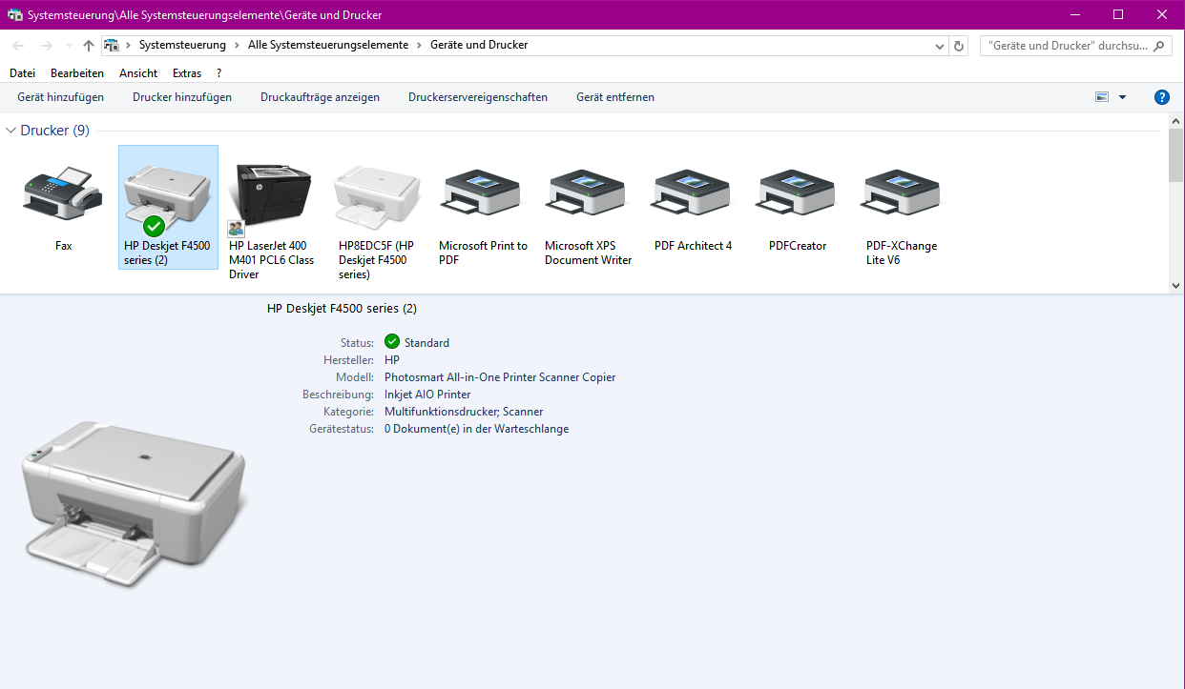This screenshot has height=689, width=1185.
Task: Expand chevron after Systemsteuerung in breadcrumb
Action: (x=237, y=45)
